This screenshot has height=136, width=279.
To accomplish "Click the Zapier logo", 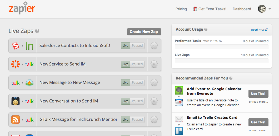I will tap(22, 8).
